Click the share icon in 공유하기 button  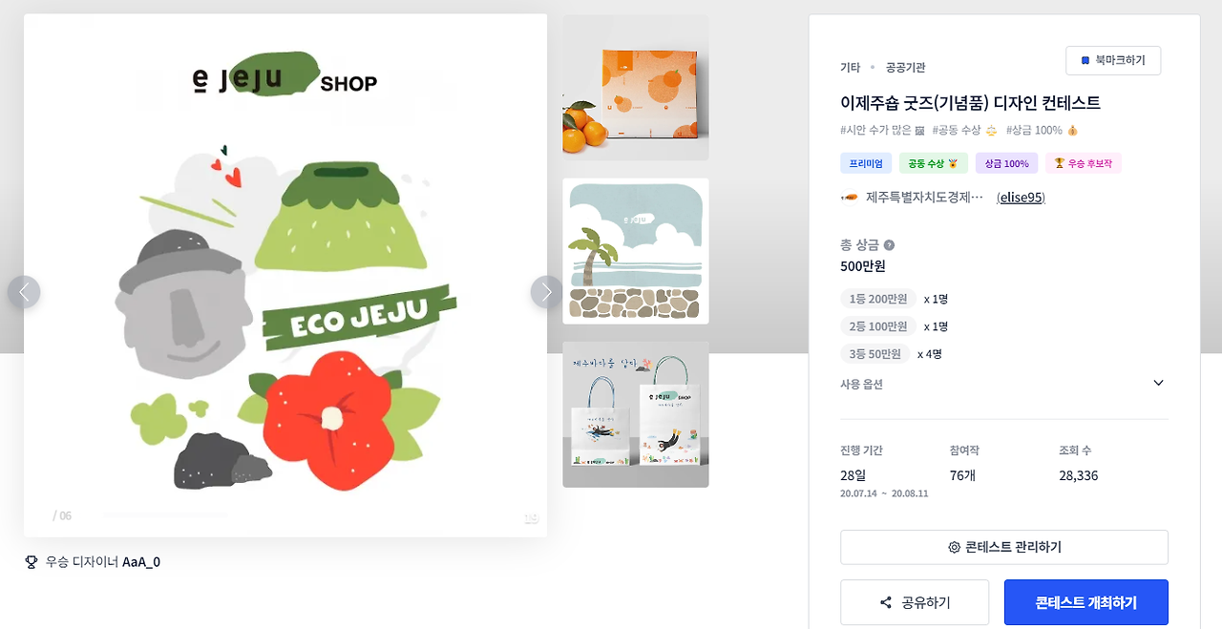[x=886, y=603]
